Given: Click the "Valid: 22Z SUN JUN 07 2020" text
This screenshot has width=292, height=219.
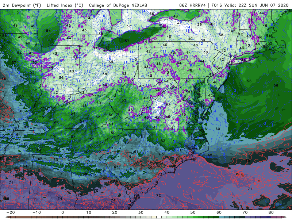Looking at the screenshot, I should click(257, 5).
